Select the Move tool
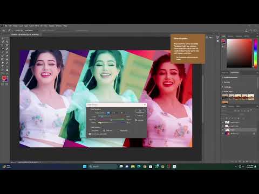Image resolution: width=259 pixels, height=194 pixels. point(3,38)
